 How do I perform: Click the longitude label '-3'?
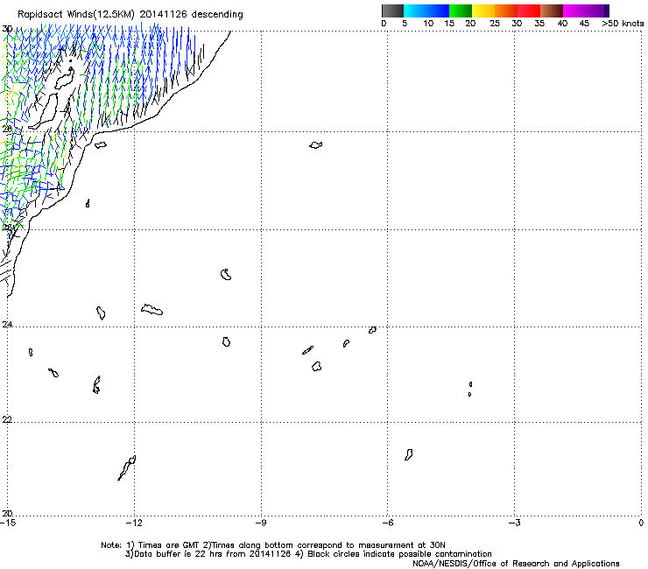tap(514, 523)
